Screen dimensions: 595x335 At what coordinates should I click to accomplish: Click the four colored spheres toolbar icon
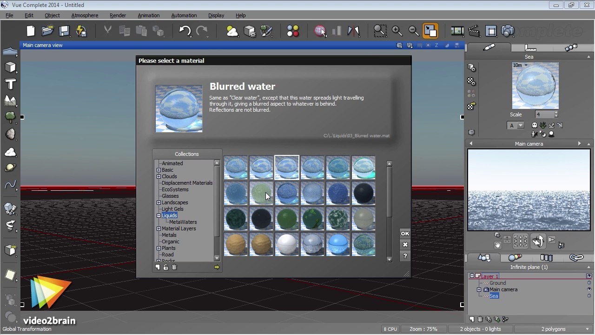(293, 31)
